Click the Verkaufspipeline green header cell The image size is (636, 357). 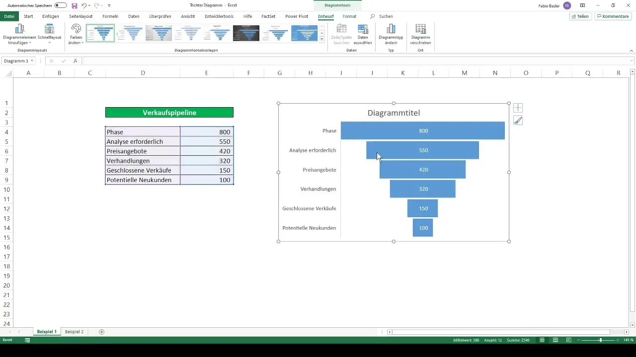coord(169,113)
